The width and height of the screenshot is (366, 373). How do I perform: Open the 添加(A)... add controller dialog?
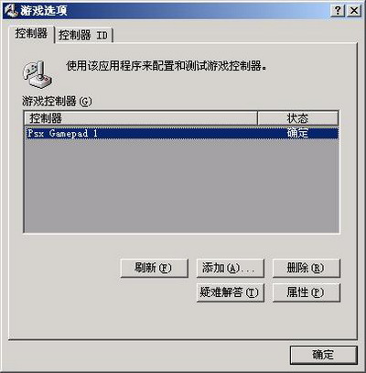pyautogui.click(x=231, y=269)
